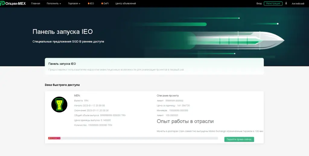Open the Английский language selector

[298, 4]
